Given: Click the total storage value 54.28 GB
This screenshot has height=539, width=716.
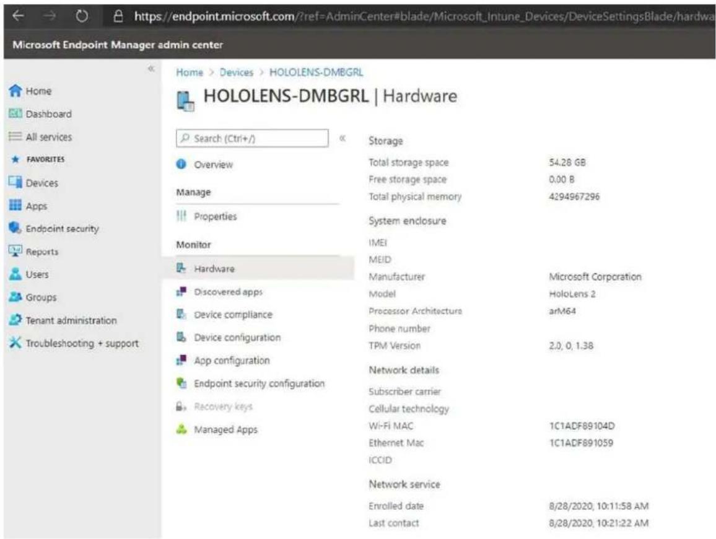Looking at the screenshot, I should pyautogui.click(x=567, y=162).
